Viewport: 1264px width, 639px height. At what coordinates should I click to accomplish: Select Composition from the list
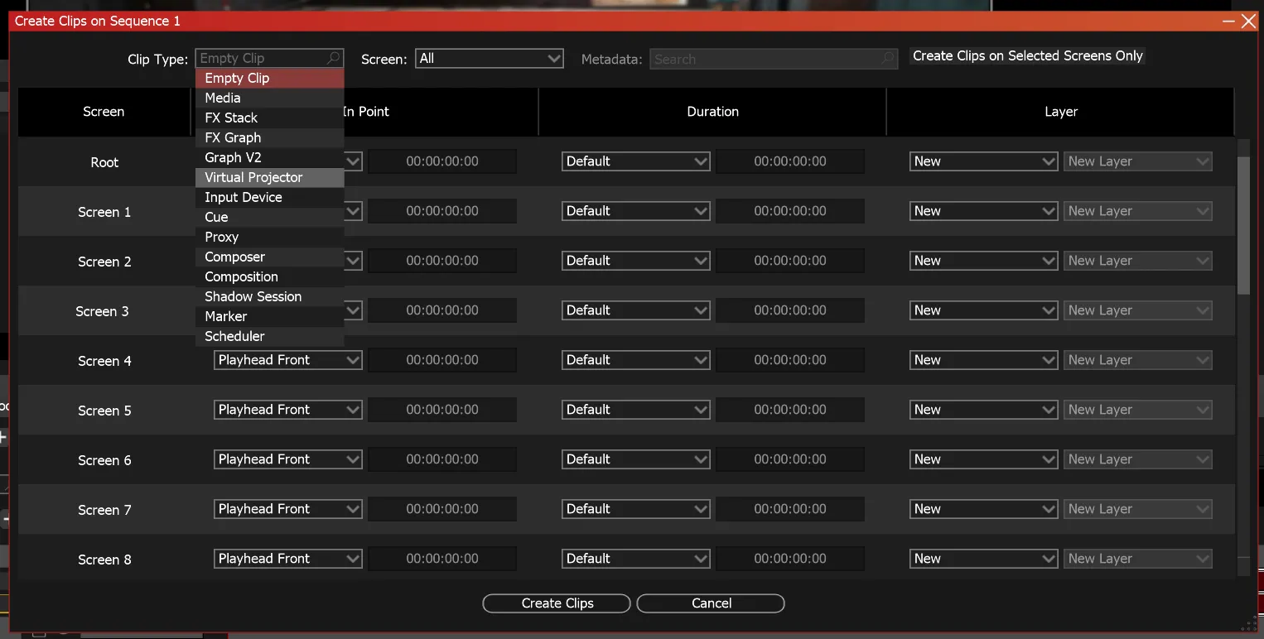pyautogui.click(x=269, y=276)
